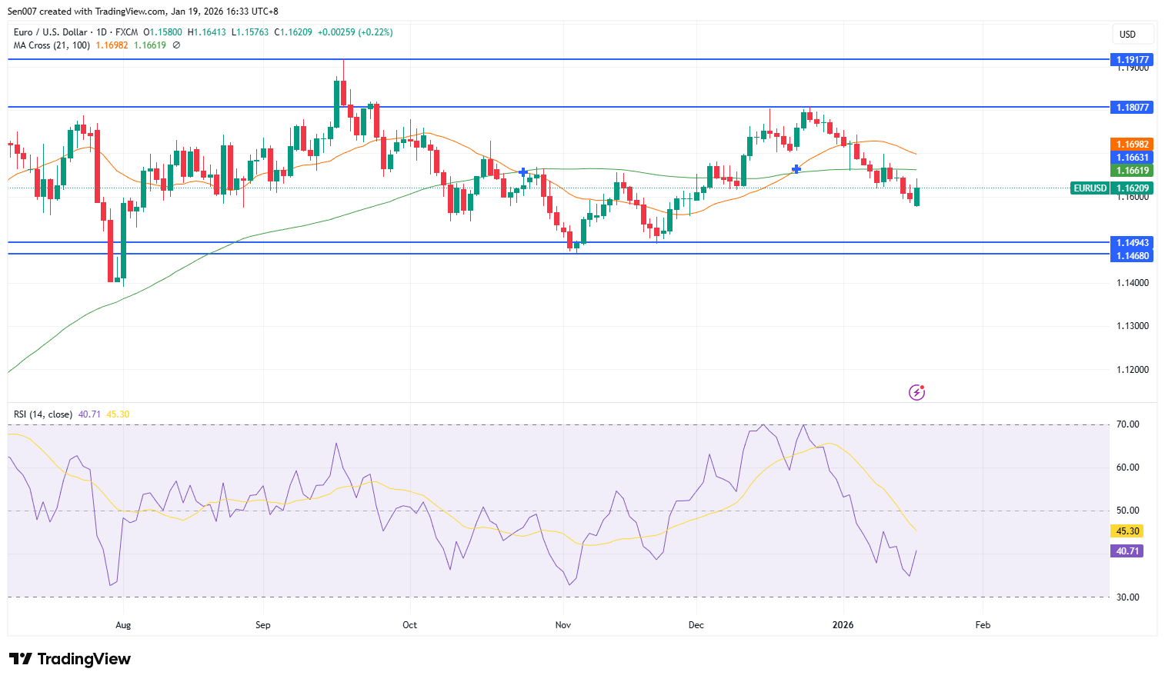The image size is (1165, 682).
Task: Click the orange 1.16982 moving average label
Action: pos(1132,145)
